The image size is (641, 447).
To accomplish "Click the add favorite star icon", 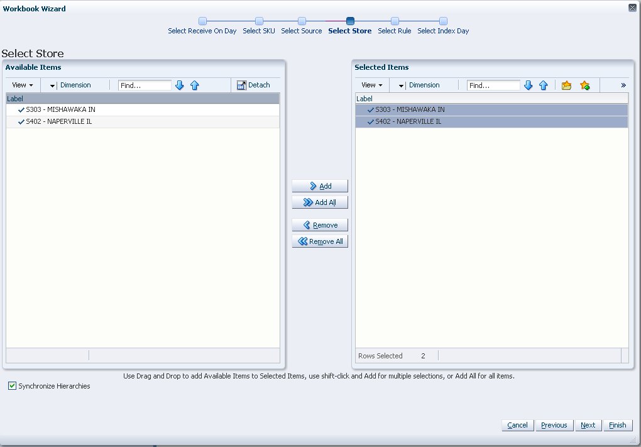I will point(585,85).
